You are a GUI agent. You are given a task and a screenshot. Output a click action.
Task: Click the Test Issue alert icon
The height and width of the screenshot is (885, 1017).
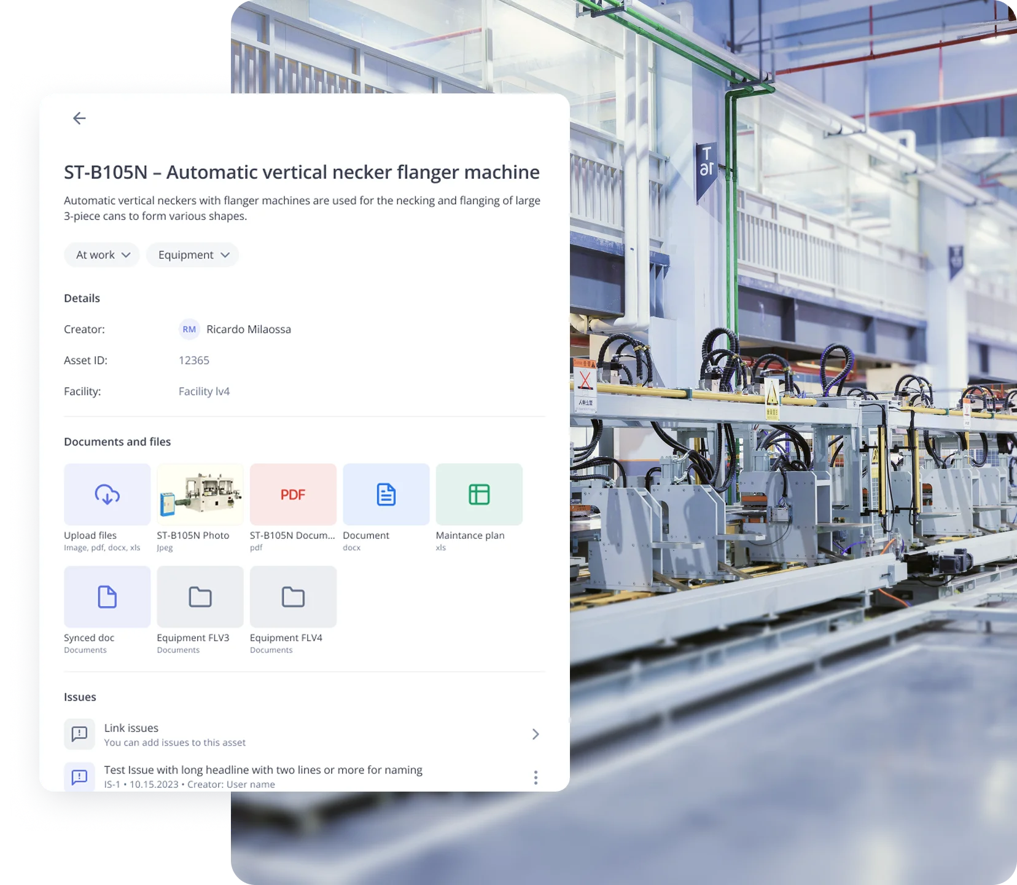click(x=79, y=777)
